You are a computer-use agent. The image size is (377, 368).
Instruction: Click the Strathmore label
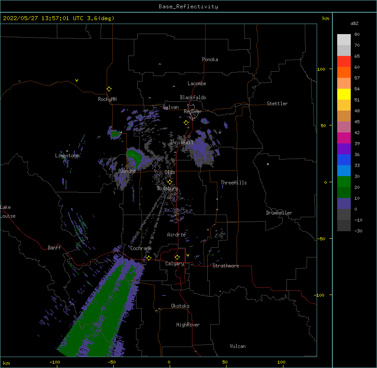(x=226, y=266)
